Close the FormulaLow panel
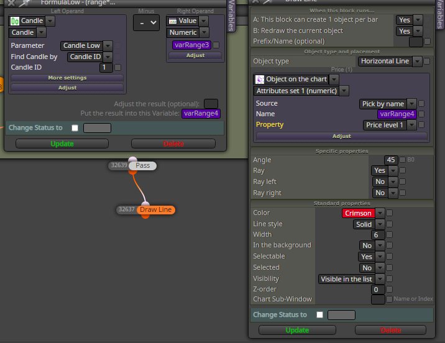The image size is (445, 343). pos(11,3)
